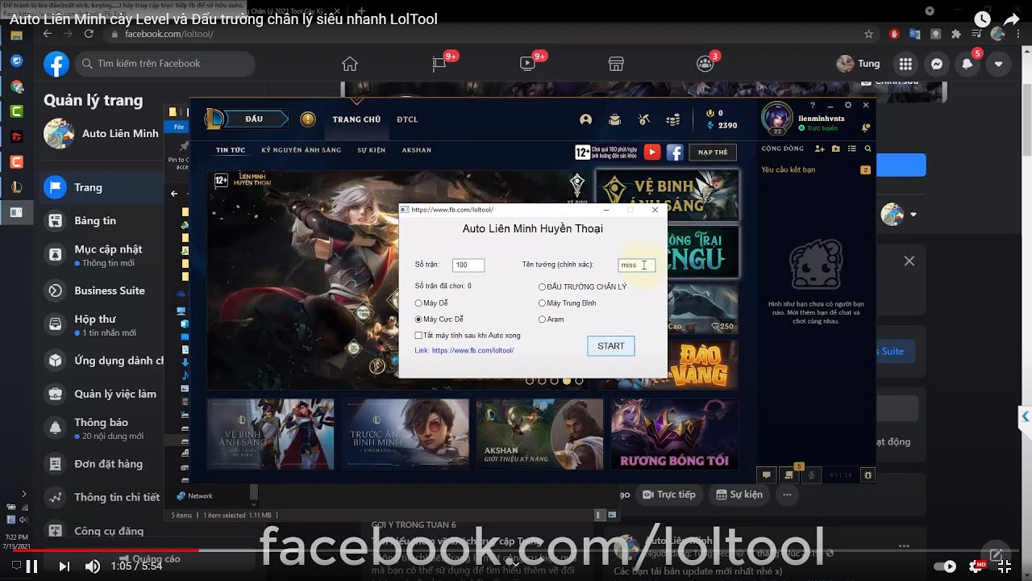Click the START button in the Auto tool
The height and width of the screenshot is (581, 1032).
point(610,346)
